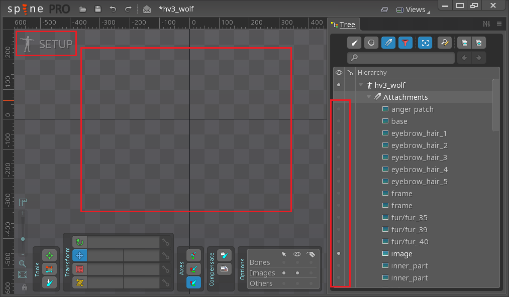Click the Tree search input field

tap(401, 58)
